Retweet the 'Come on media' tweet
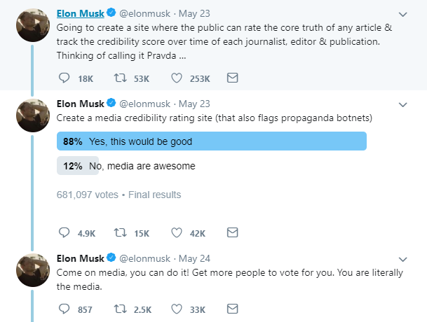 119,308
